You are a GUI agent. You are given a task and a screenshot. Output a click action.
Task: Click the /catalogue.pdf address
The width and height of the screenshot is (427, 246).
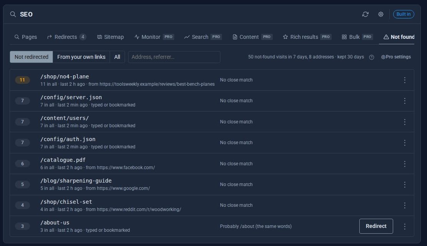click(x=63, y=160)
